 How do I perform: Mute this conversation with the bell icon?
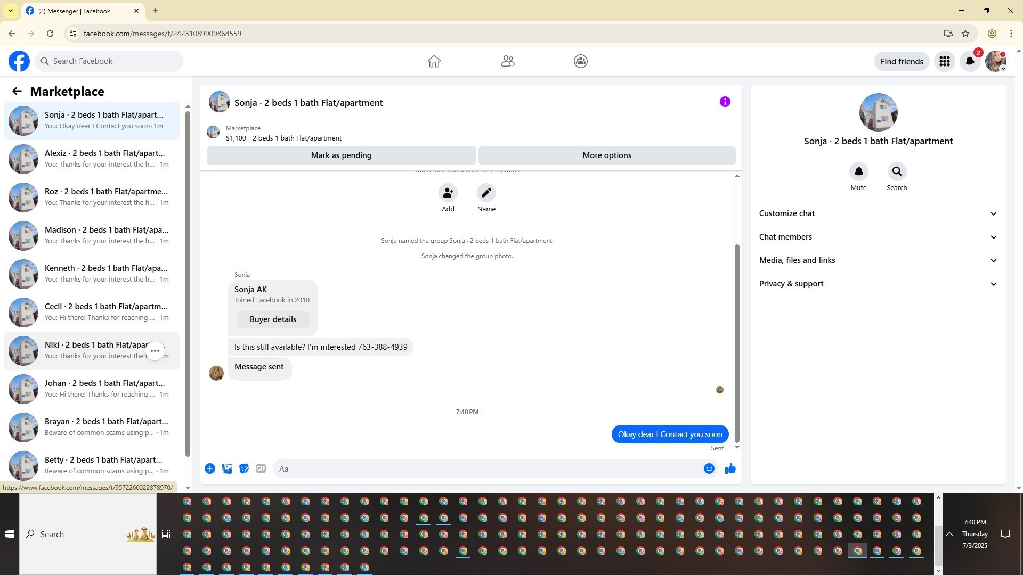pyautogui.click(x=858, y=172)
